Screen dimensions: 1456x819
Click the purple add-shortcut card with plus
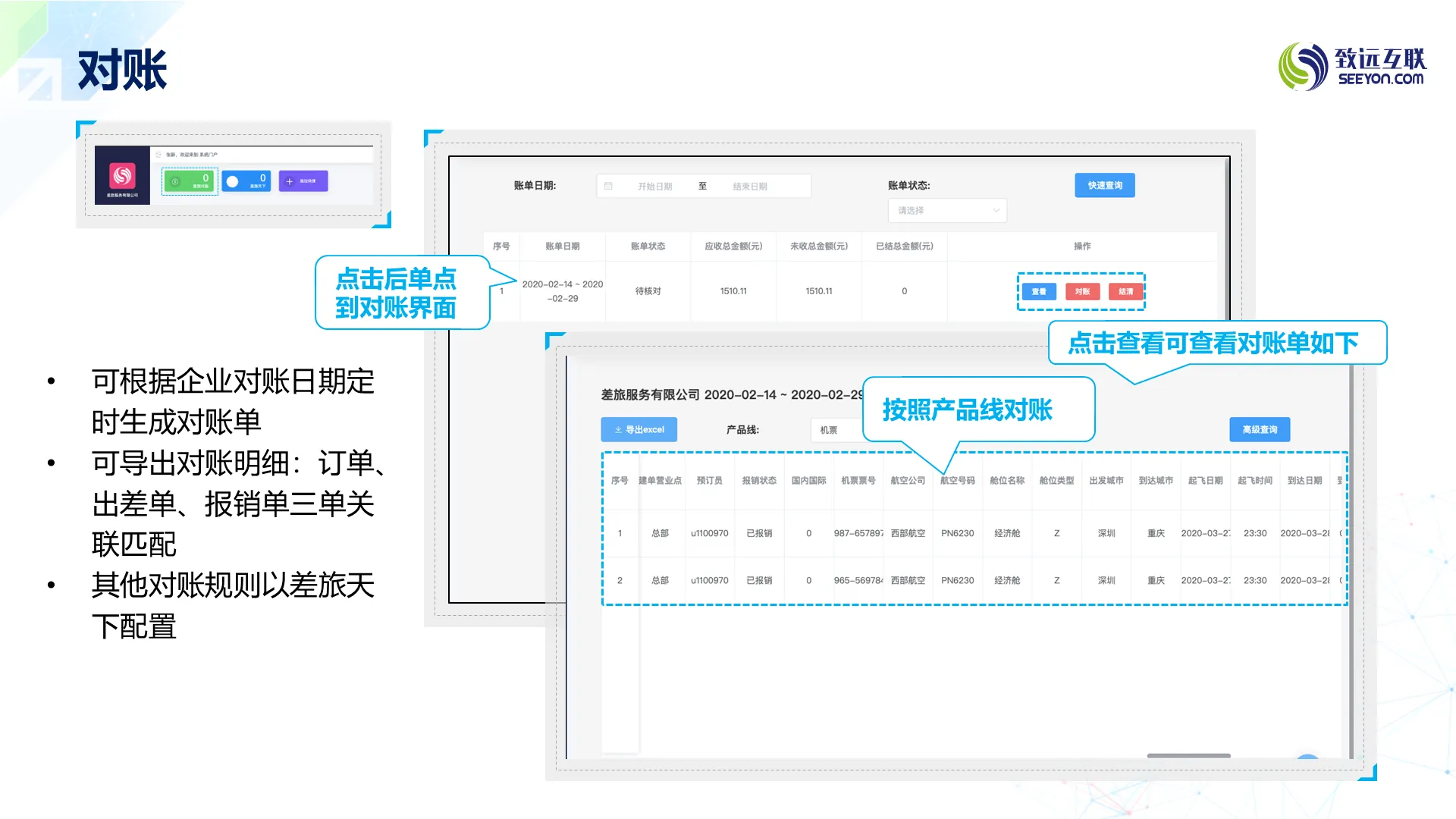pos(303,181)
